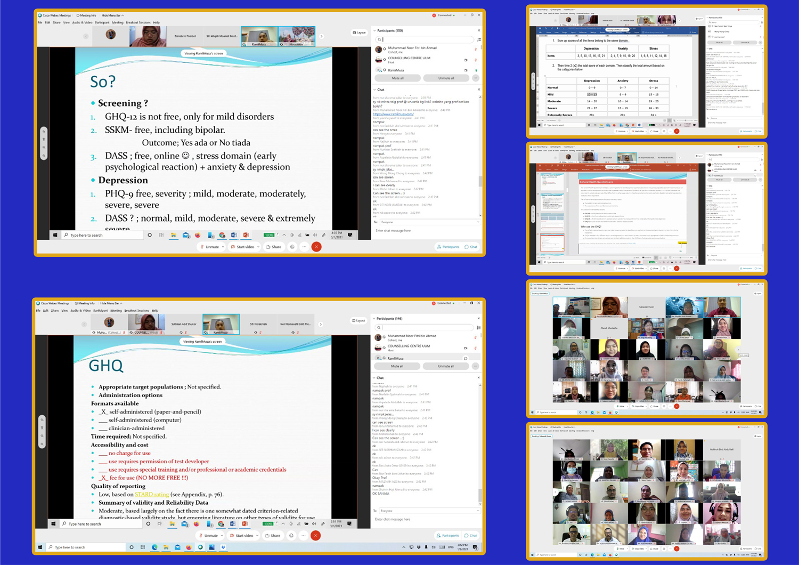Click Windows Start button on bottom taskbar
Screen dimensions: 799x565
tap(40, 547)
